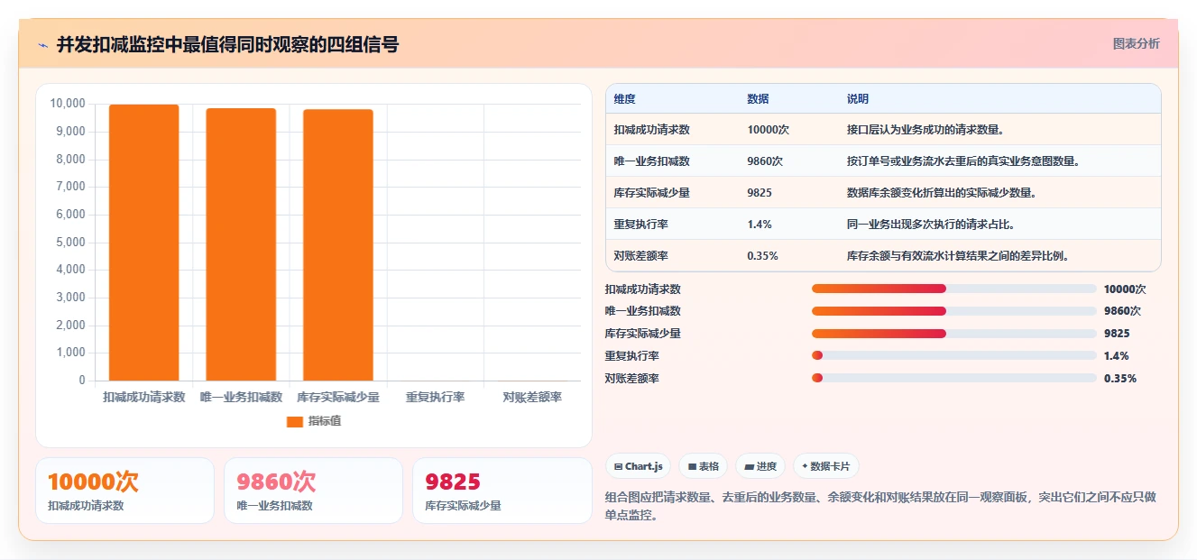Screen dimensions: 1197x560
Task: Click the panel title 并发扣减监控中最值得同时观察的四组信号
Action: pos(227,44)
